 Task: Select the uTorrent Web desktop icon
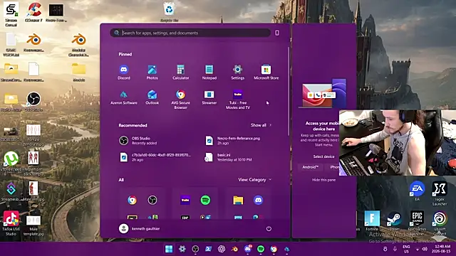coord(11,161)
